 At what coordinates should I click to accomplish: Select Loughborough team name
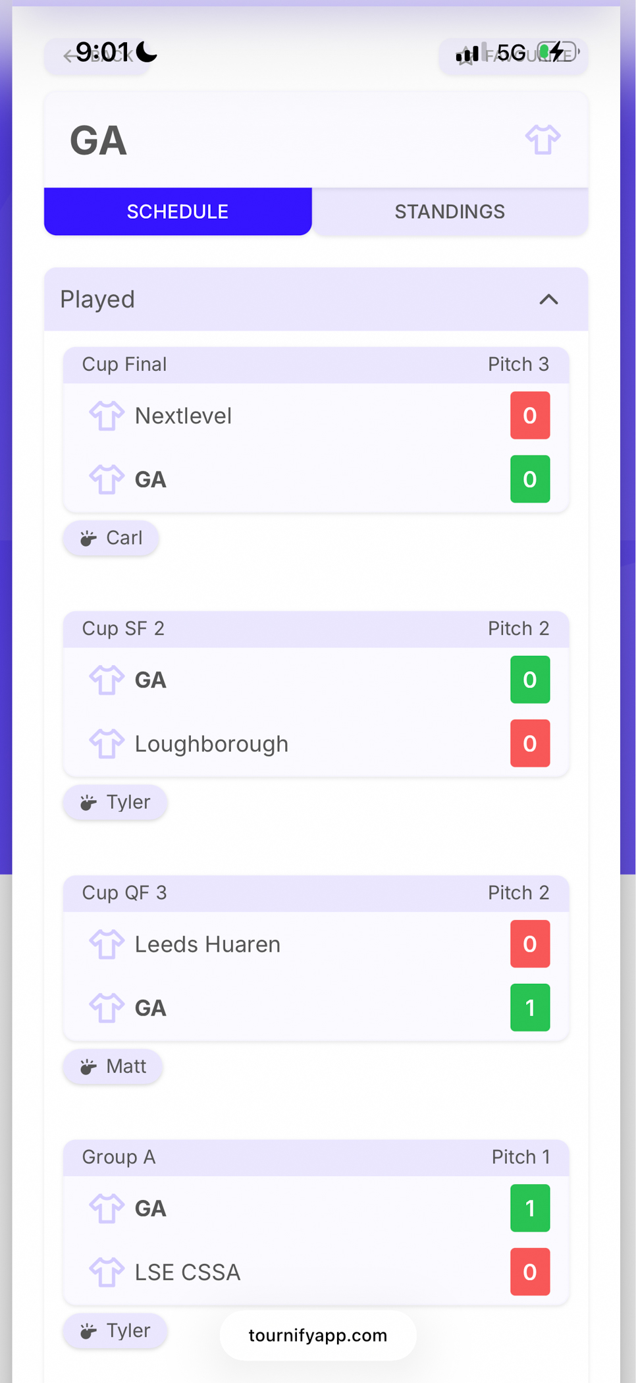click(x=211, y=744)
